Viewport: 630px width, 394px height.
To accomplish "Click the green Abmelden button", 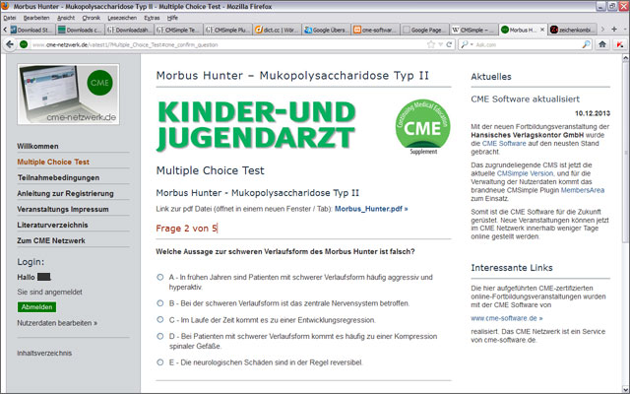I will click(37, 306).
